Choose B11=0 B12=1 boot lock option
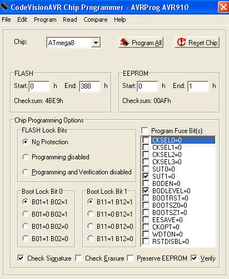 click(x=91, y=214)
